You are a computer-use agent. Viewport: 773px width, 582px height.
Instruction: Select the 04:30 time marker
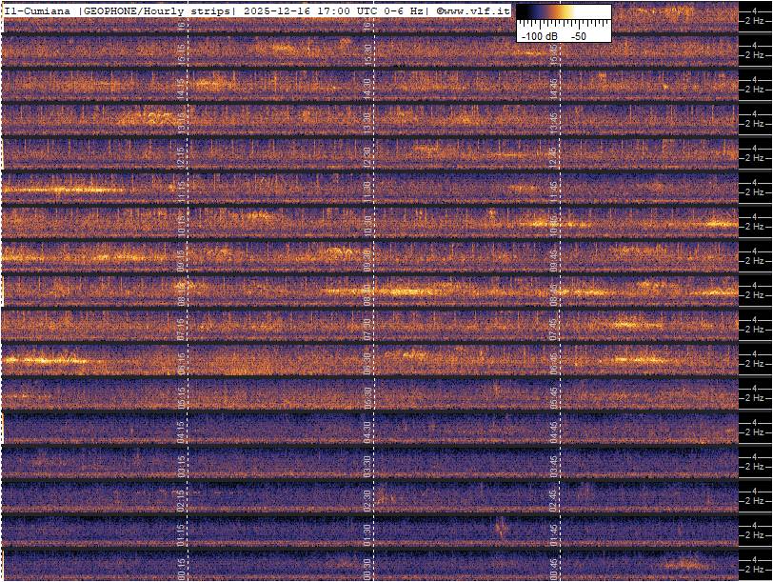pos(367,428)
